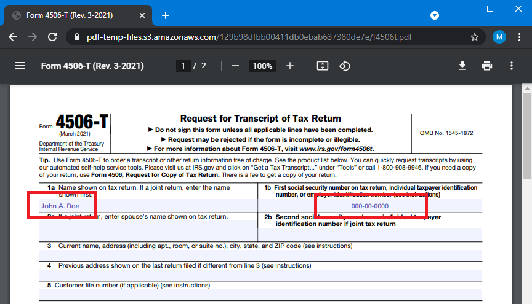Minimize the browser window
532x304 pixels.
pyautogui.click(x=462, y=9)
